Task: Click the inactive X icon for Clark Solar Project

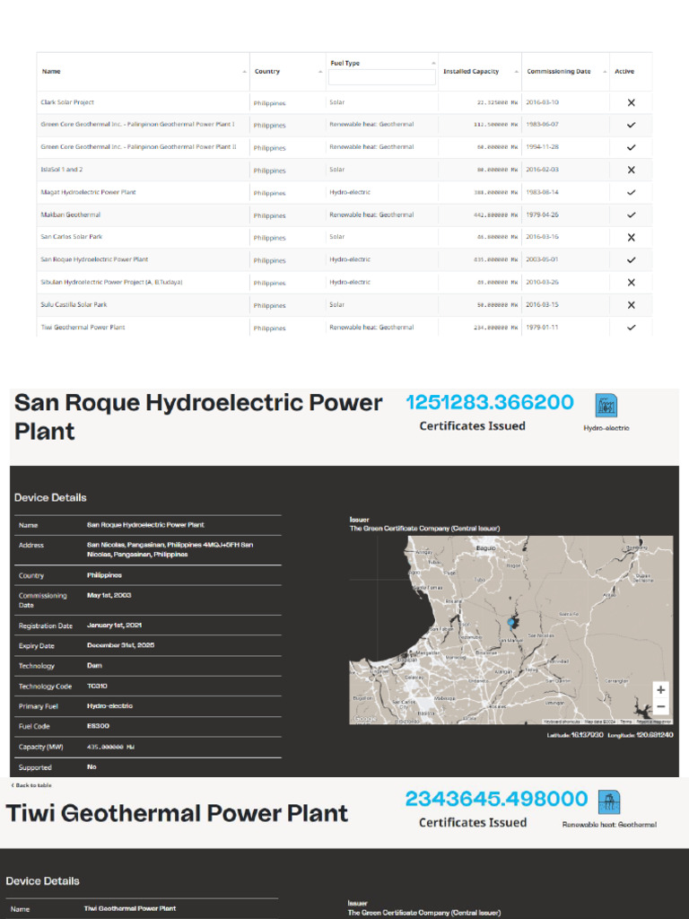Action: point(631,102)
